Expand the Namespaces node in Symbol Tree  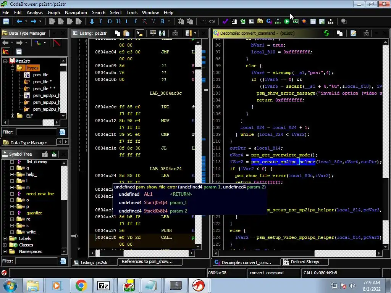click(5, 252)
